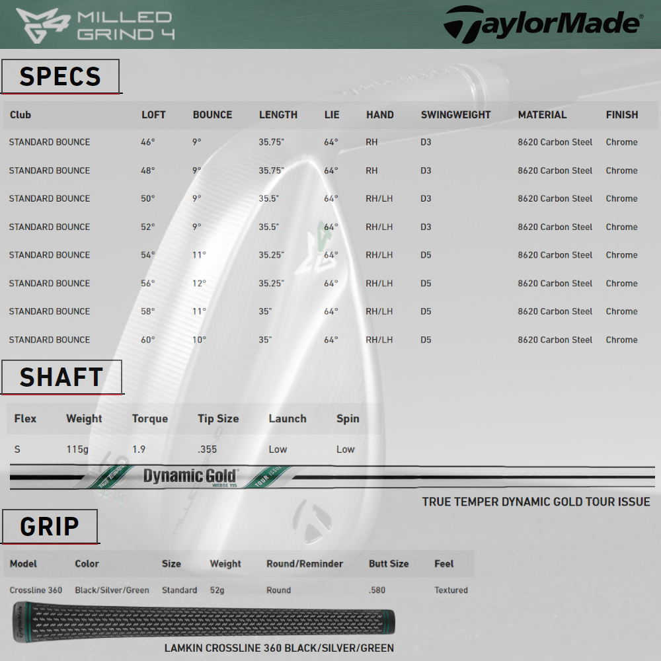661x661 pixels.
Task: Click the LOFT column header
Action: tap(153, 115)
